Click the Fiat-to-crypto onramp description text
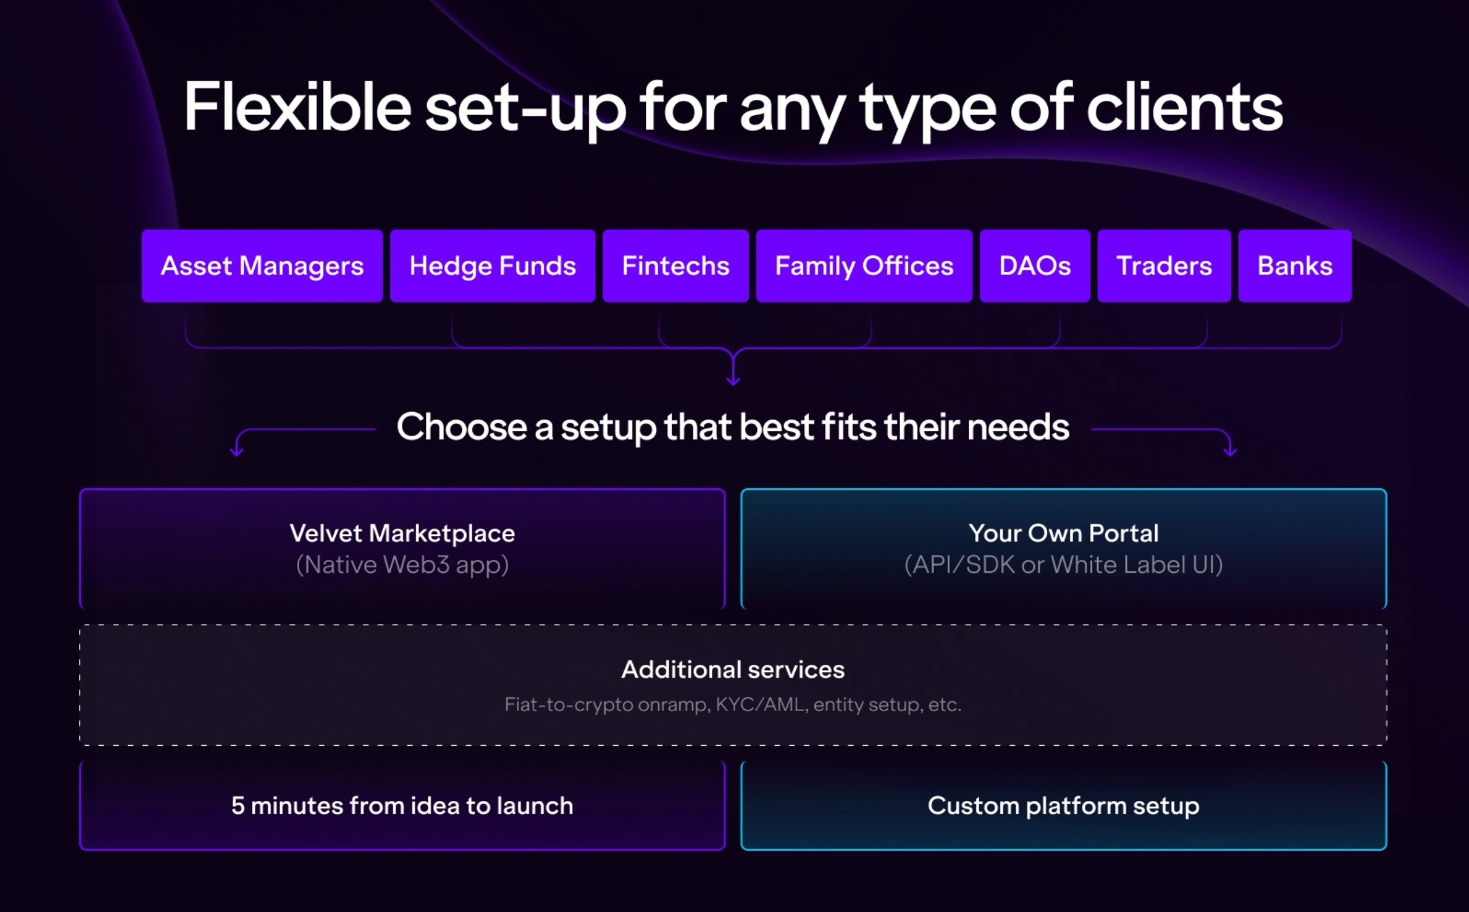This screenshot has height=912, width=1469. pos(732,704)
